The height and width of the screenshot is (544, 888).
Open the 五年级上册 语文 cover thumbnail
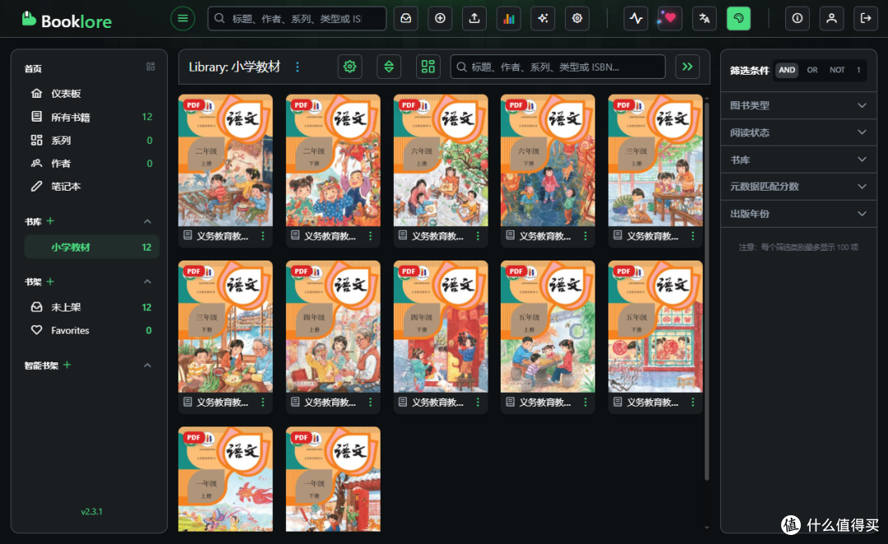pos(548,326)
